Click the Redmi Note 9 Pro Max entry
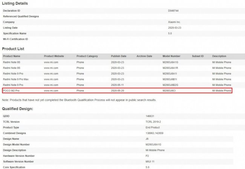This screenshot has height=169, width=245. click(x=15, y=79)
